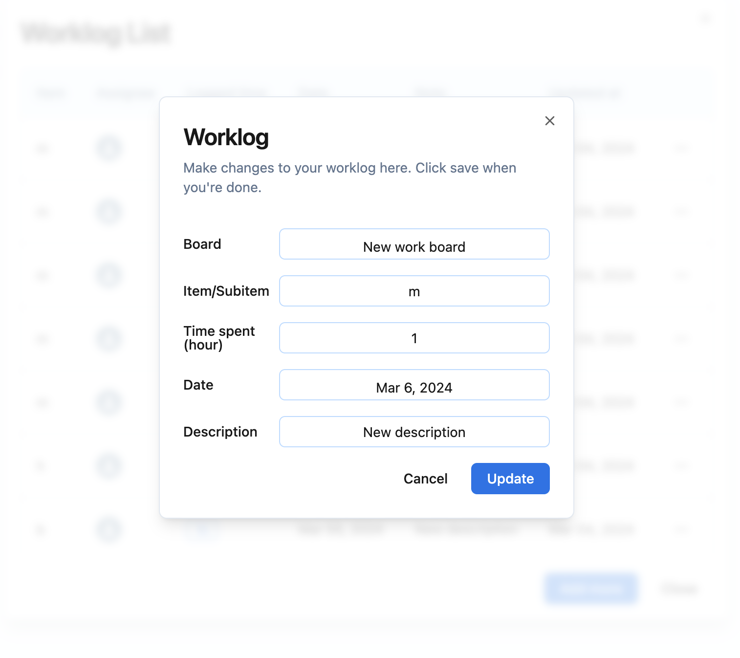Click the blurred text button beside the light-blue button
This screenshot has width=740, height=658.
coord(679,588)
